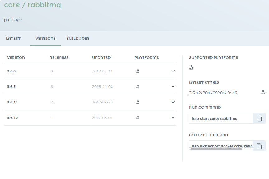Click the package subtitle text

[13, 20]
